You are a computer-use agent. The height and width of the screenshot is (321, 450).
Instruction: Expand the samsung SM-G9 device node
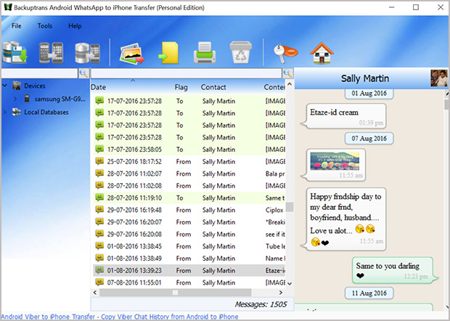tap(17, 99)
